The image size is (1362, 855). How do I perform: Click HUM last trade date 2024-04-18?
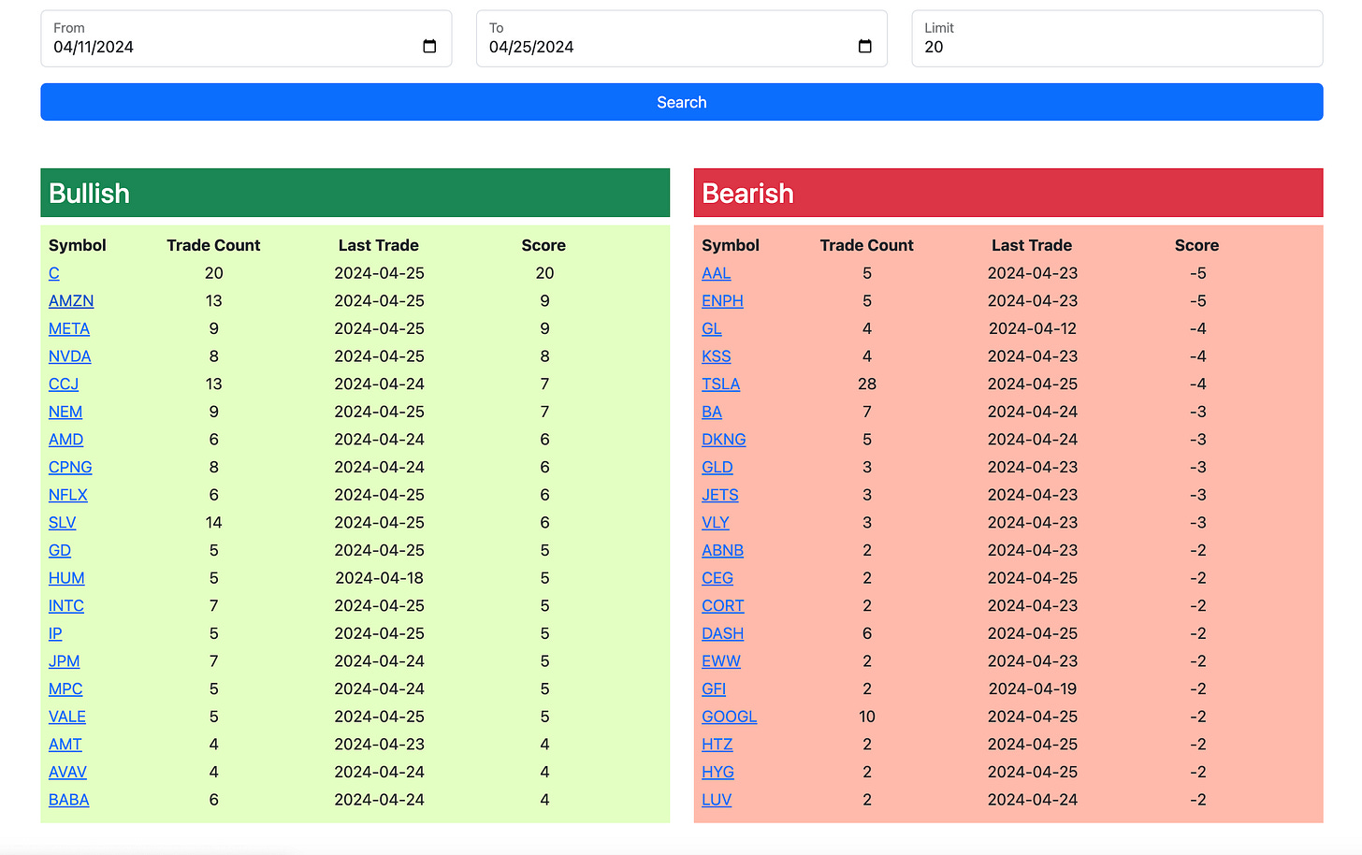coord(379,578)
